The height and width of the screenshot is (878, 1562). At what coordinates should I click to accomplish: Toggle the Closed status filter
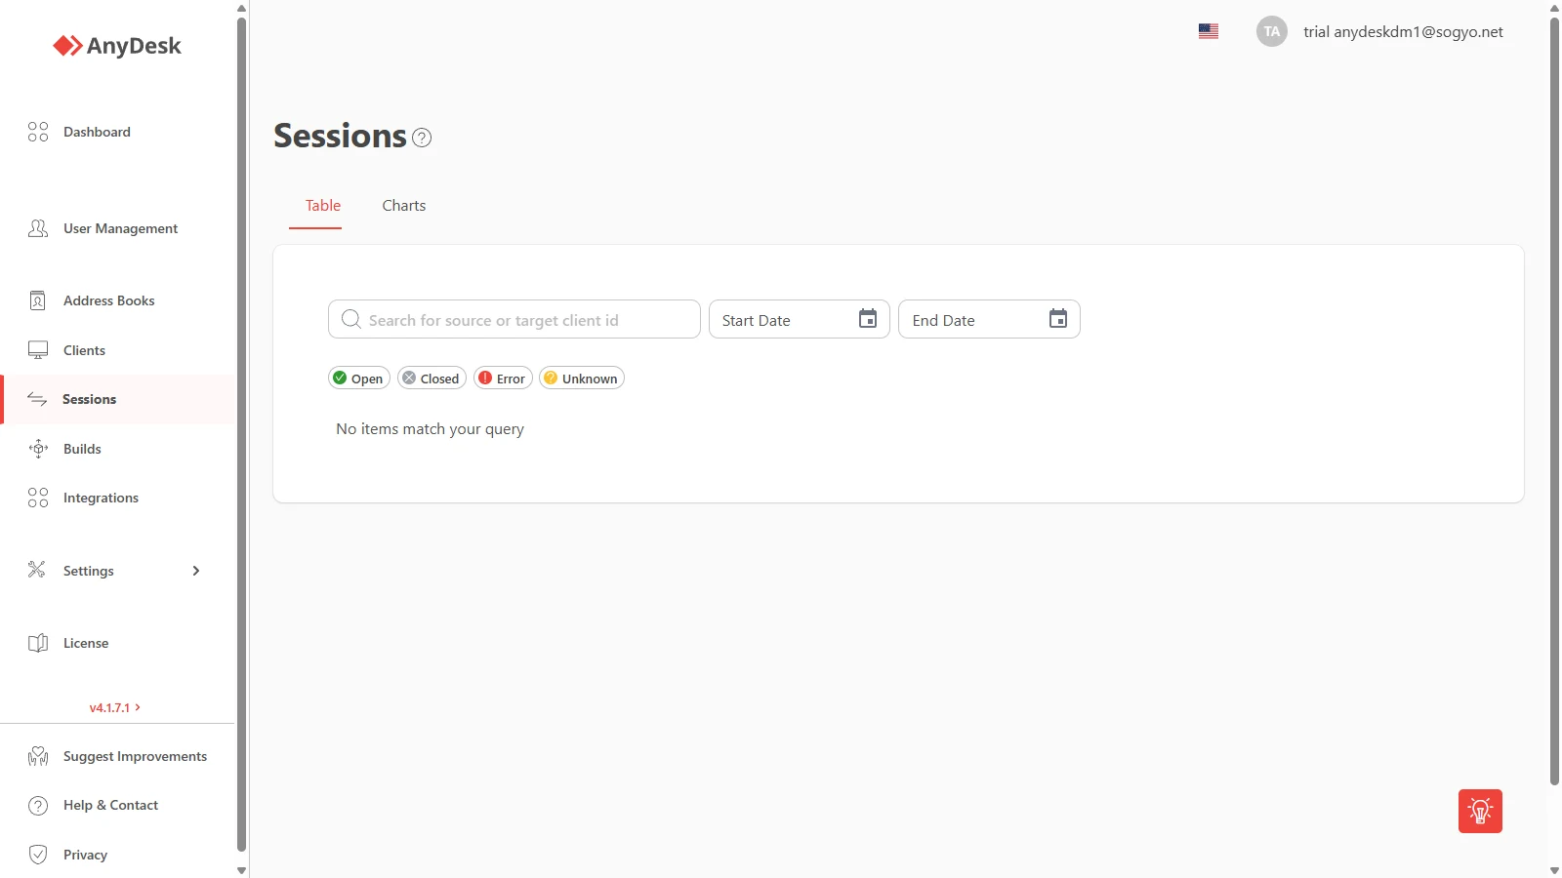[x=432, y=379]
